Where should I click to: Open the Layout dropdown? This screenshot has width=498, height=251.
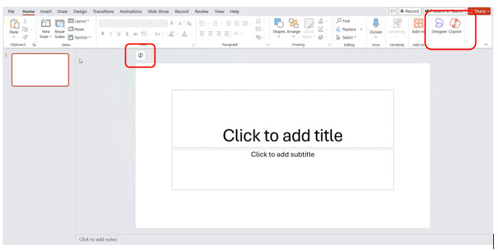click(x=79, y=21)
